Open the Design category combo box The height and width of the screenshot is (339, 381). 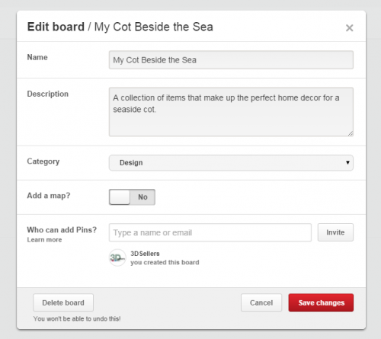click(231, 163)
